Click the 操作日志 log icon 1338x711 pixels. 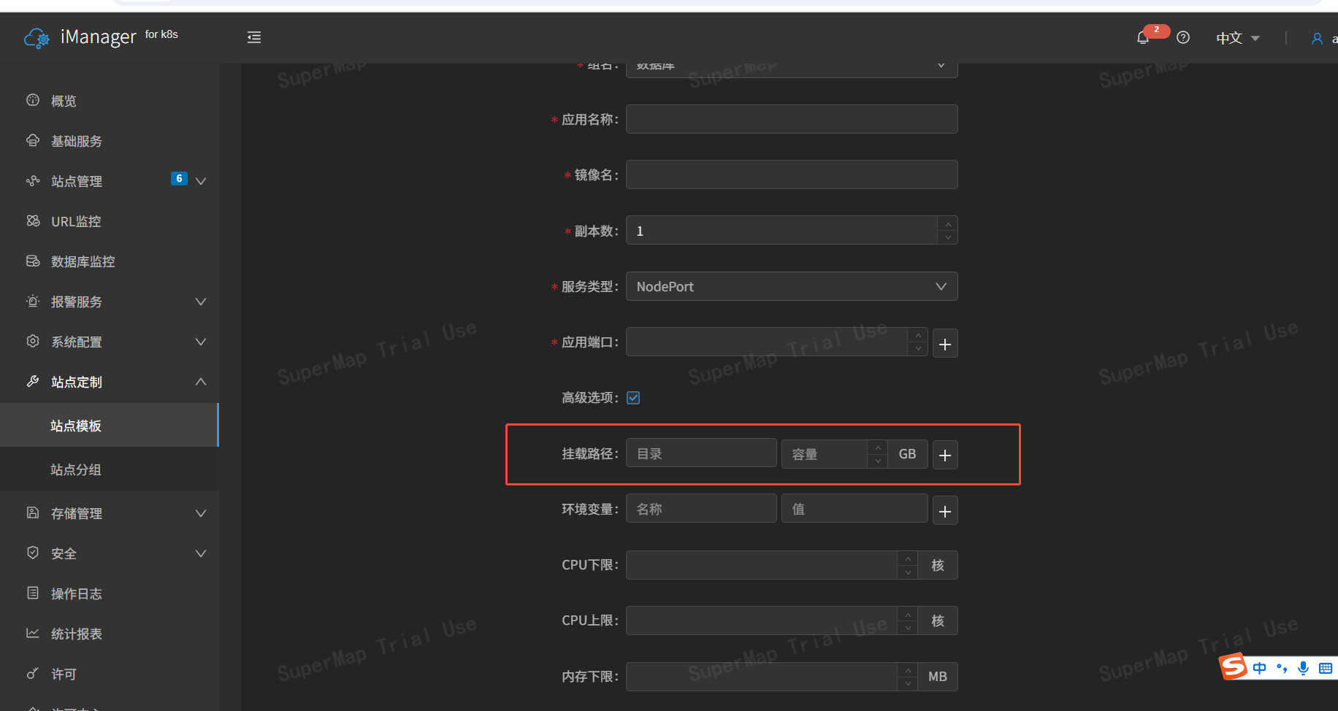(x=33, y=593)
